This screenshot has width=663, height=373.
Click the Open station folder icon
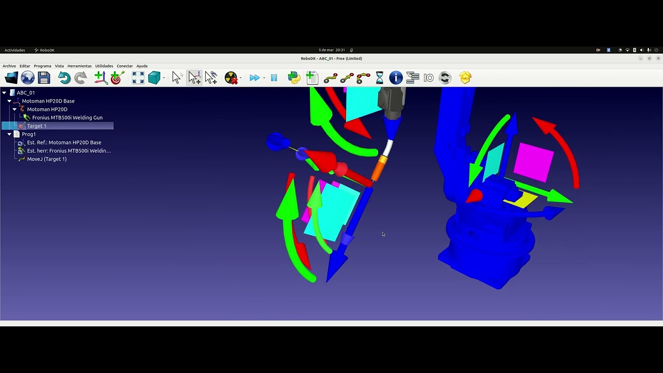pos(11,78)
